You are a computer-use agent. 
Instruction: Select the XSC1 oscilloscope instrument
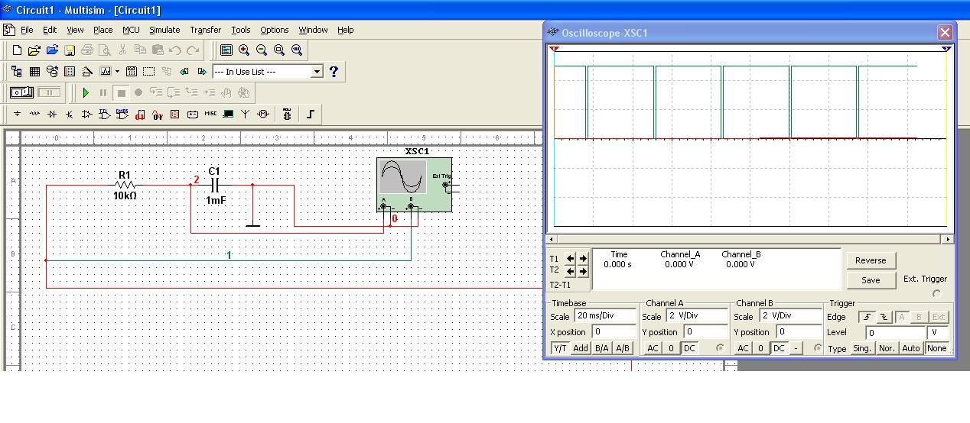pos(414,185)
